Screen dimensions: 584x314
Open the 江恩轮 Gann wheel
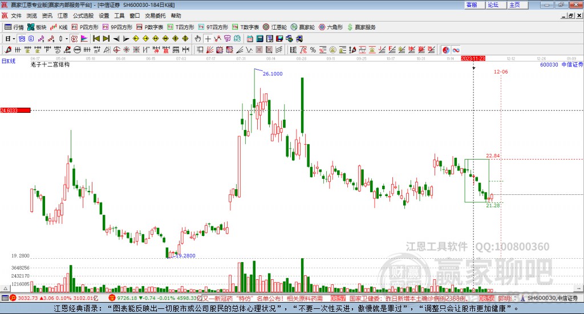click(274, 27)
